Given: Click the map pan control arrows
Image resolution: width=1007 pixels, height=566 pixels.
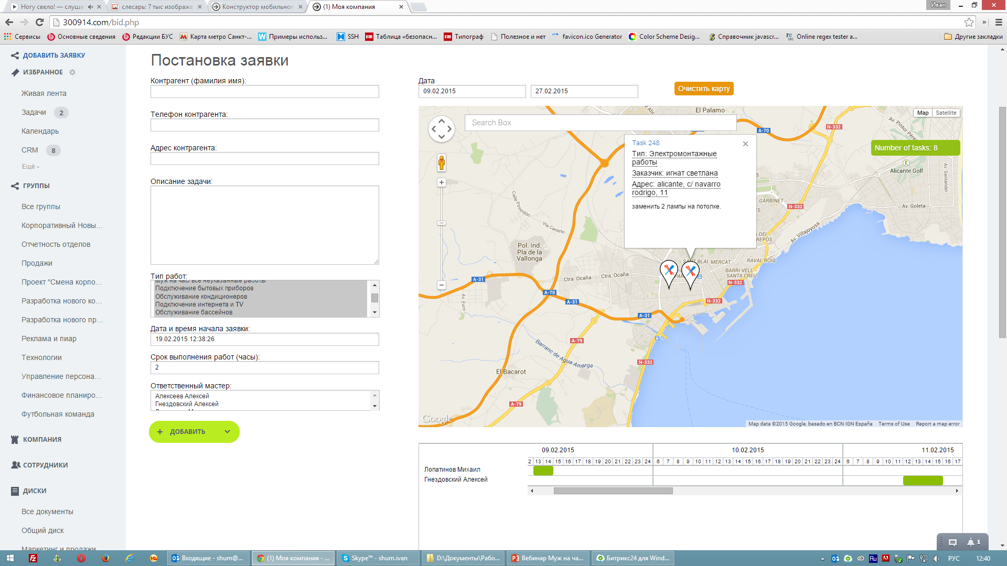Looking at the screenshot, I should tap(442, 129).
